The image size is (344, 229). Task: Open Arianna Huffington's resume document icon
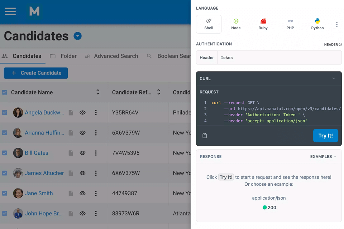click(x=71, y=133)
